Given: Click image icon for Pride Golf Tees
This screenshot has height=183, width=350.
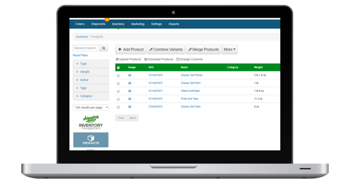Looking at the screenshot, I should (x=130, y=99).
